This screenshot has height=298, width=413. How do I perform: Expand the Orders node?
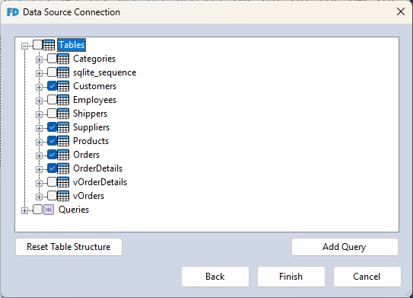39,156
